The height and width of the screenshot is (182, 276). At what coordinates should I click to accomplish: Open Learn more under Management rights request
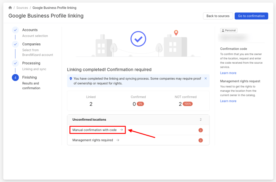pos(228,101)
